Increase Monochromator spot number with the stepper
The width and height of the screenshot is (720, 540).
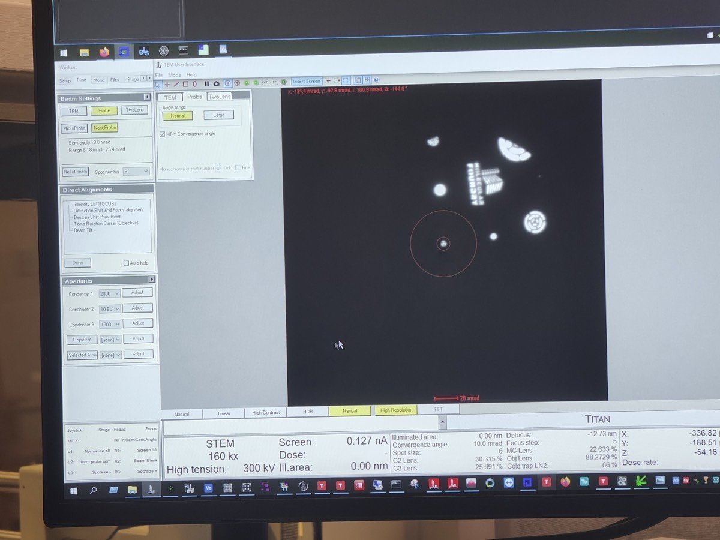coord(218,166)
